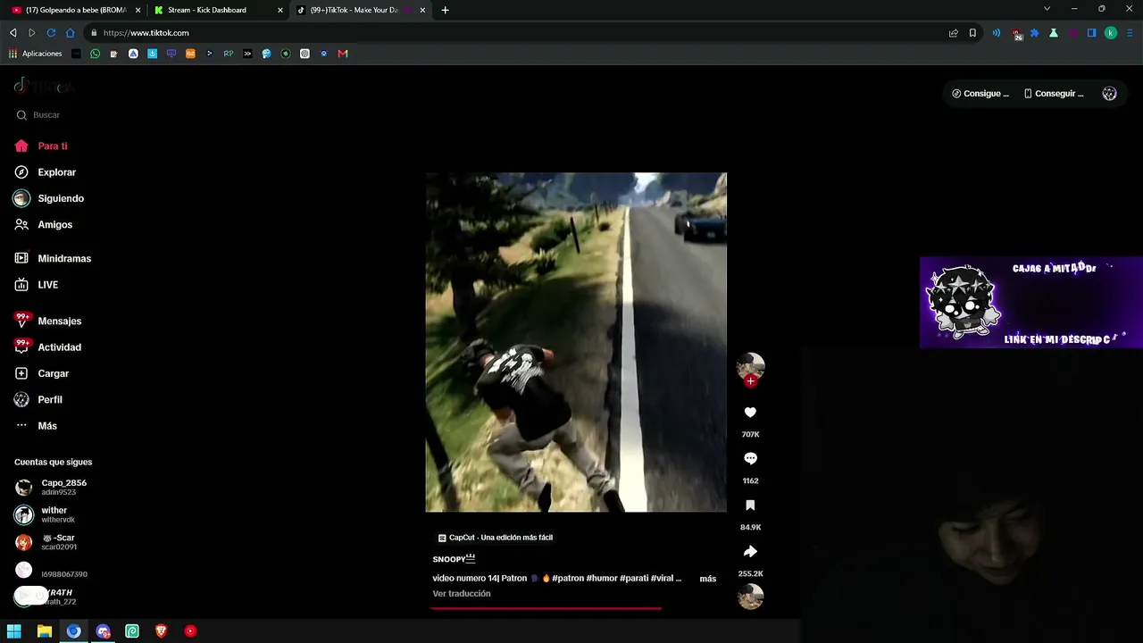
Task: Open the WhatsApp bookmark
Action: (96, 54)
